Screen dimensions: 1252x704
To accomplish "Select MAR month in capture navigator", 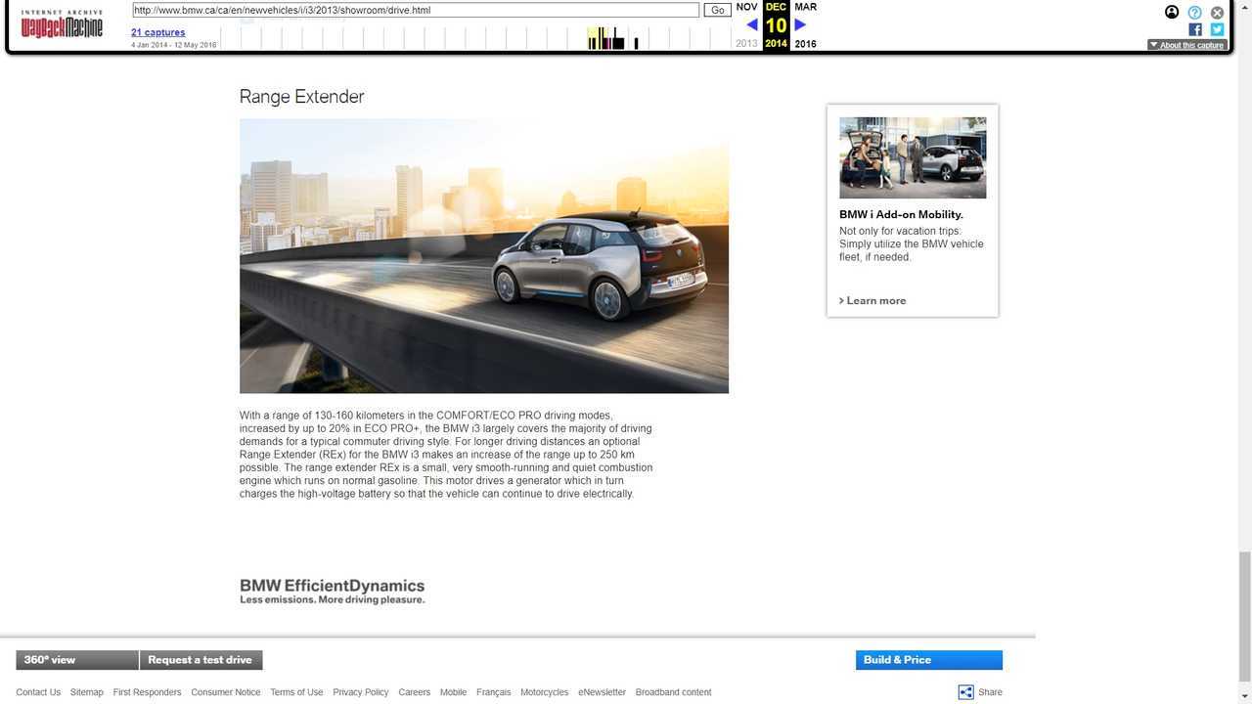I will [x=805, y=7].
